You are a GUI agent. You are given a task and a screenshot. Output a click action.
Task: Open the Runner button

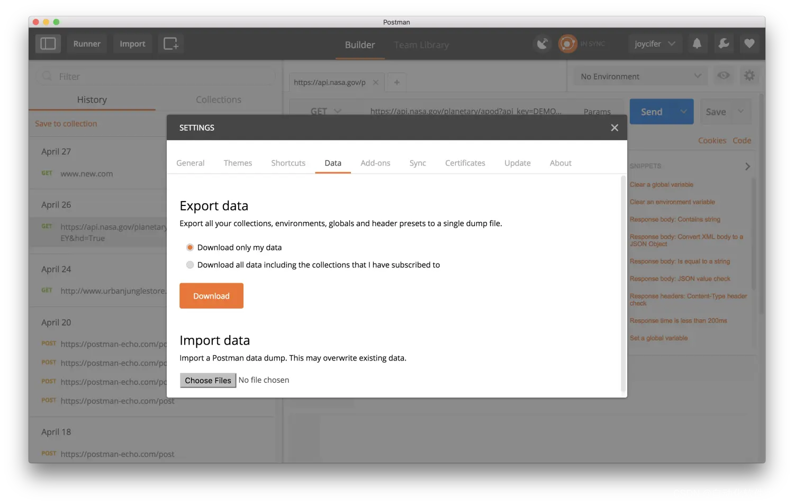87,43
